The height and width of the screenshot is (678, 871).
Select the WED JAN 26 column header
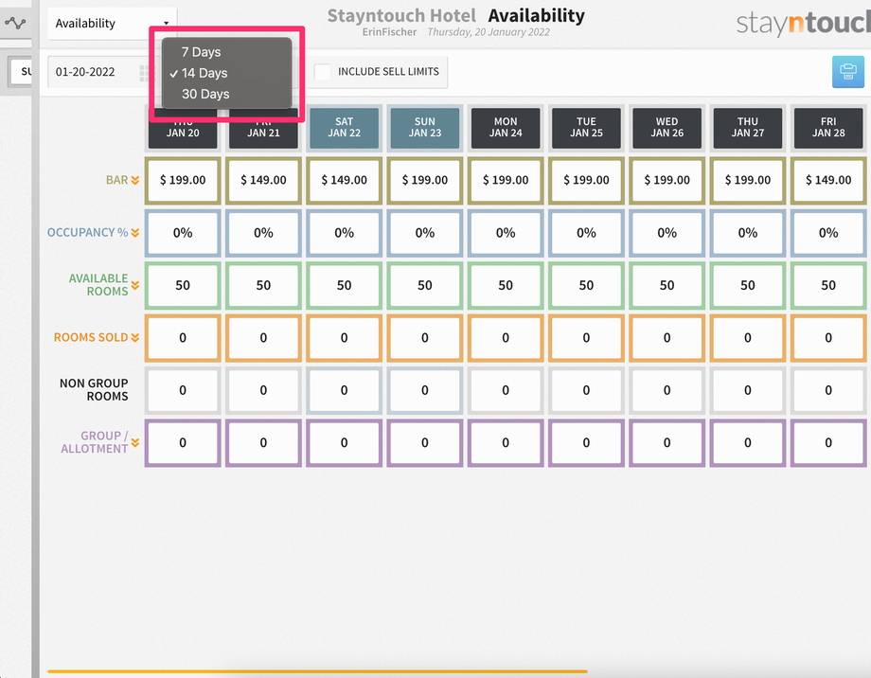pos(667,128)
